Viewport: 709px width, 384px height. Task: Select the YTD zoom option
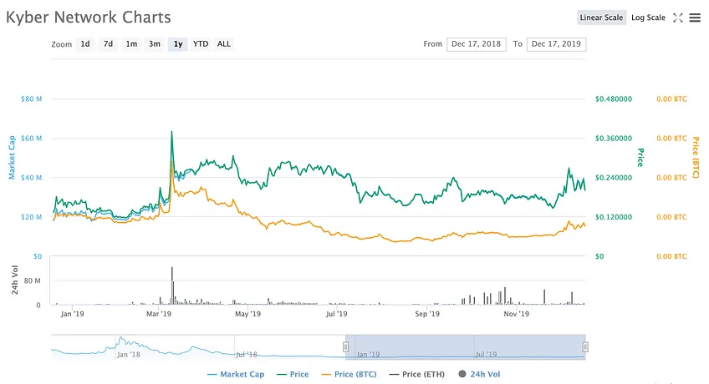click(x=201, y=43)
